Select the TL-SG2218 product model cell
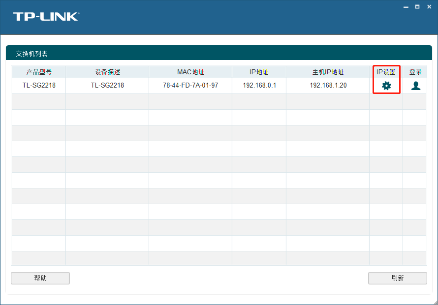The image size is (438, 305). (39, 86)
